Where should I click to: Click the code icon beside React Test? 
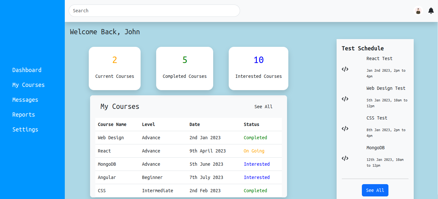pyautogui.click(x=345, y=69)
